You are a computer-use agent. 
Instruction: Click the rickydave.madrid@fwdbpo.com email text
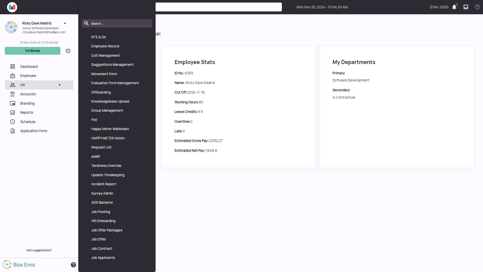(44, 32)
